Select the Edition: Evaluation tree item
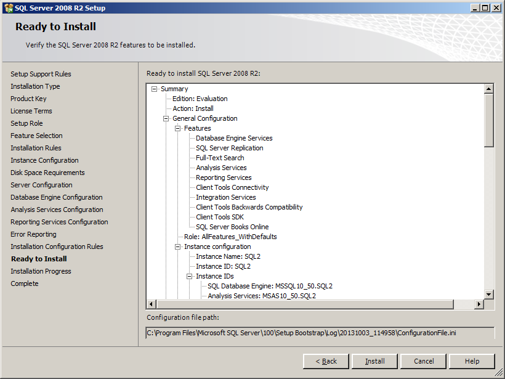505x379 pixels. [200, 99]
